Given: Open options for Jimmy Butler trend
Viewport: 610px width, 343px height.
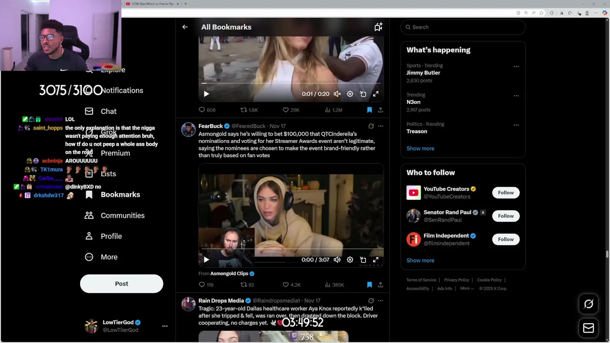Looking at the screenshot, I should click(x=516, y=67).
